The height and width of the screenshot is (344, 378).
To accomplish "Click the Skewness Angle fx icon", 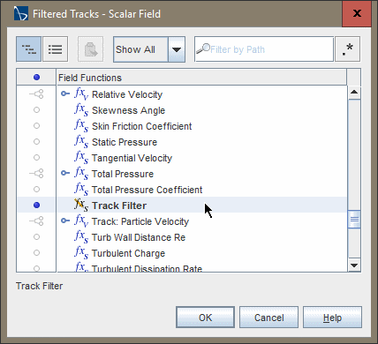I will pyautogui.click(x=81, y=110).
